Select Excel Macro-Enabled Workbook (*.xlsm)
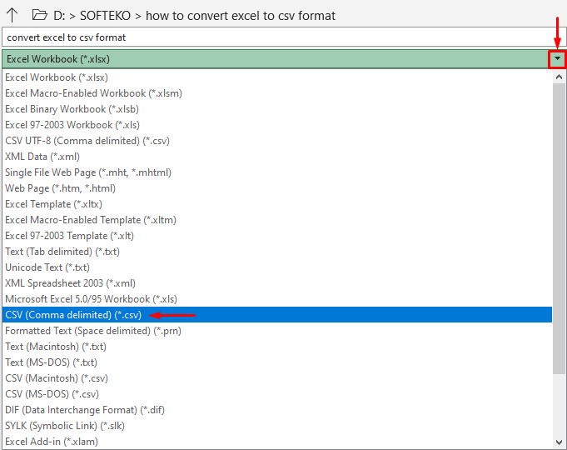567x450 pixels. (93, 93)
